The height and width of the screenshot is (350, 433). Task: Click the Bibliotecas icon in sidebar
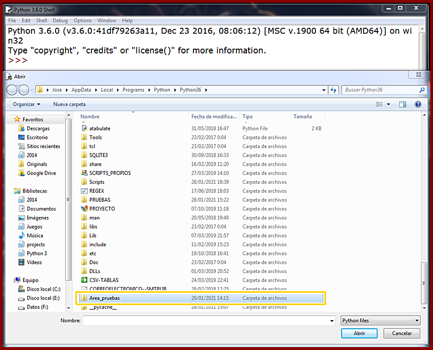(17, 191)
